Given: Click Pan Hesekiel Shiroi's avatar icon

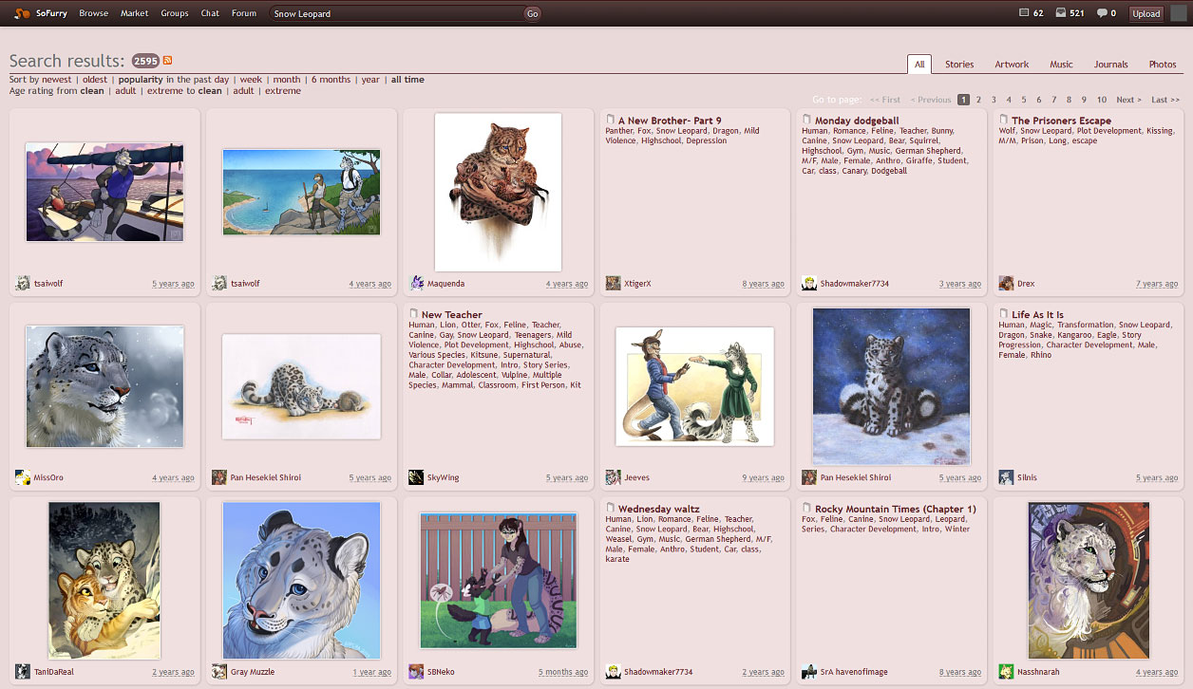Looking at the screenshot, I should [218, 477].
